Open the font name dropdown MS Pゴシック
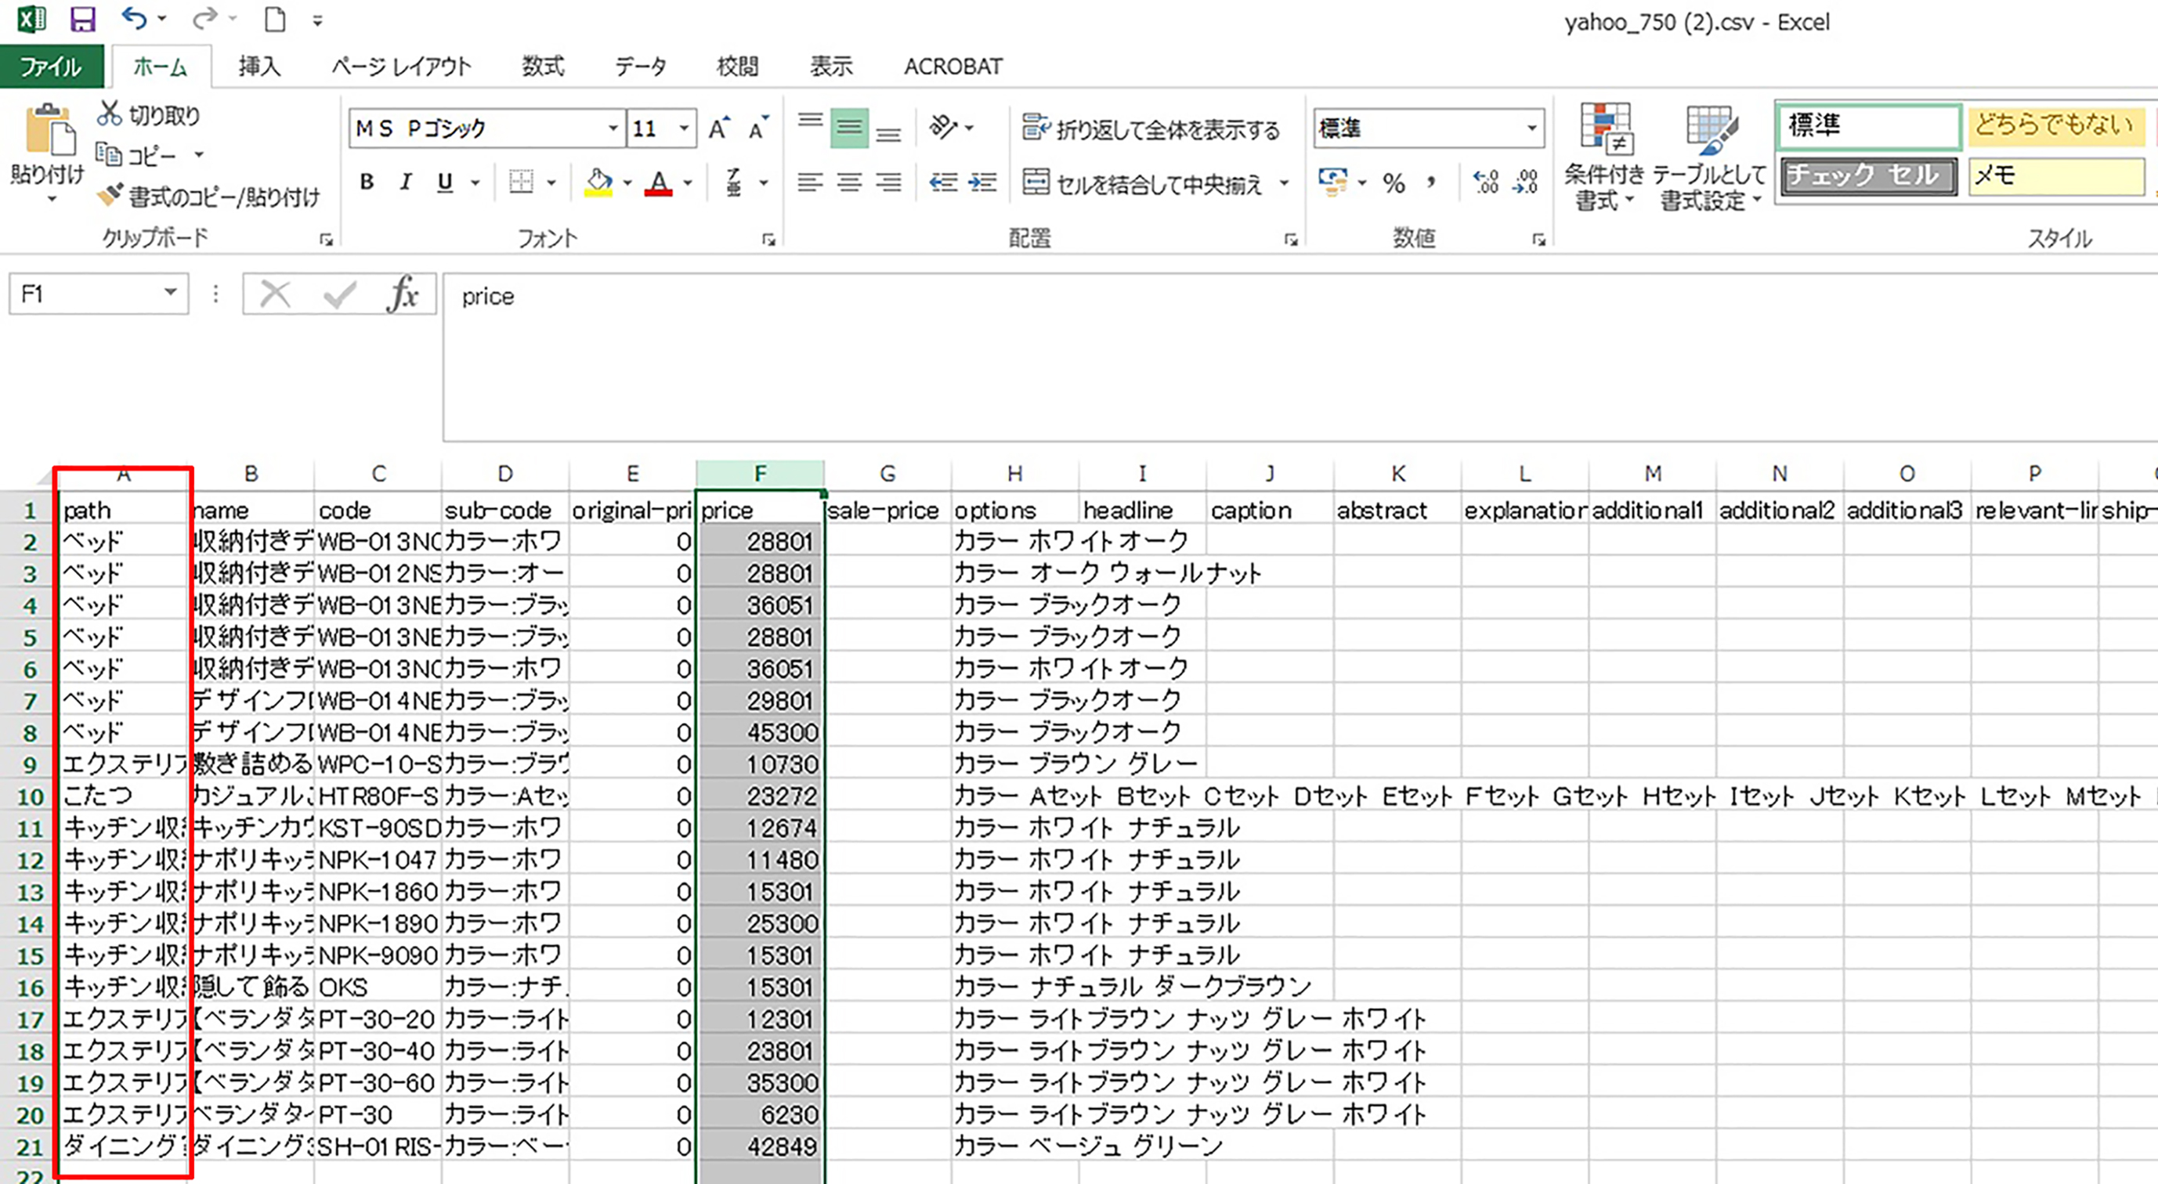Screen dimensions: 2158x1184 pos(613,128)
